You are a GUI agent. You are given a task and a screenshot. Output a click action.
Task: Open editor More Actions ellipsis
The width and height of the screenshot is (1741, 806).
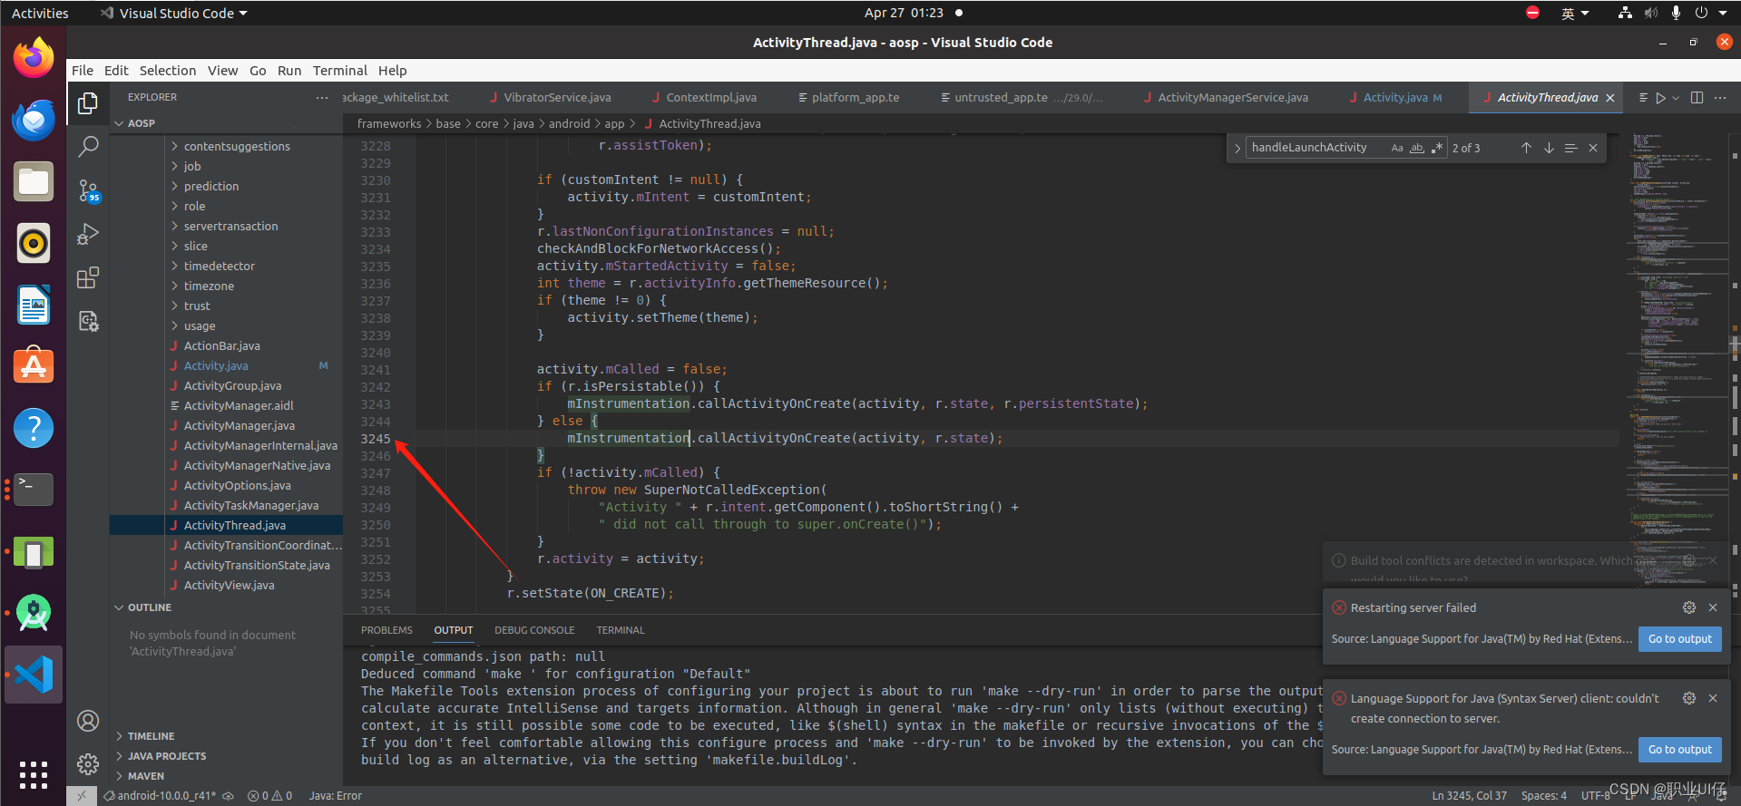(x=1720, y=98)
